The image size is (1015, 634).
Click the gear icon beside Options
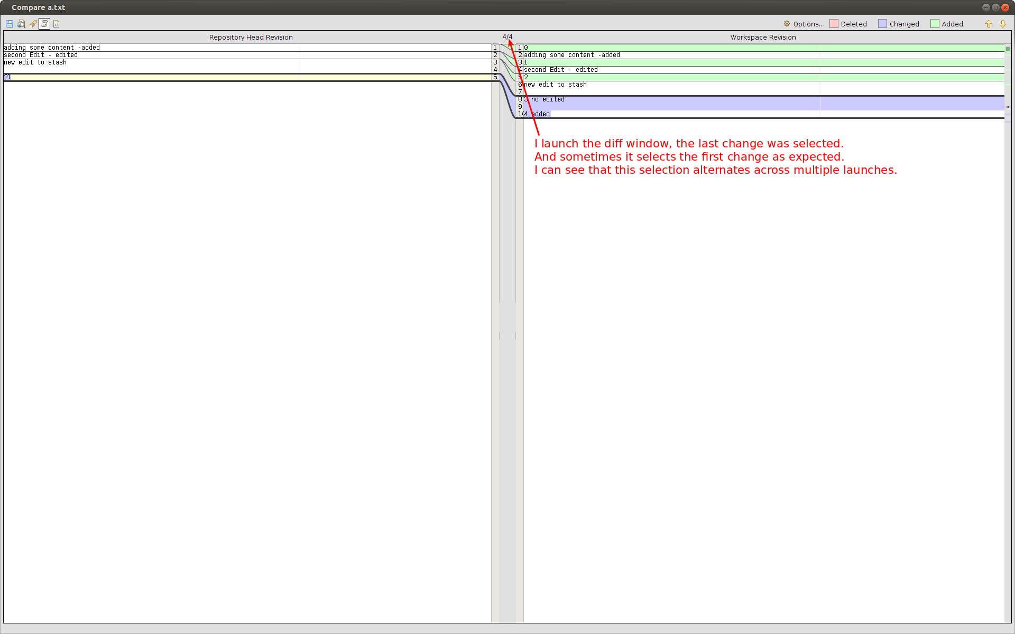[x=787, y=24]
